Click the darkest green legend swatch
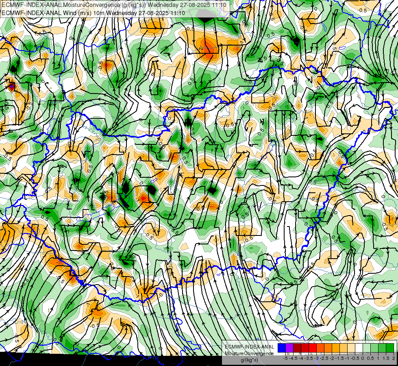398x366 pixels. pos(389,348)
